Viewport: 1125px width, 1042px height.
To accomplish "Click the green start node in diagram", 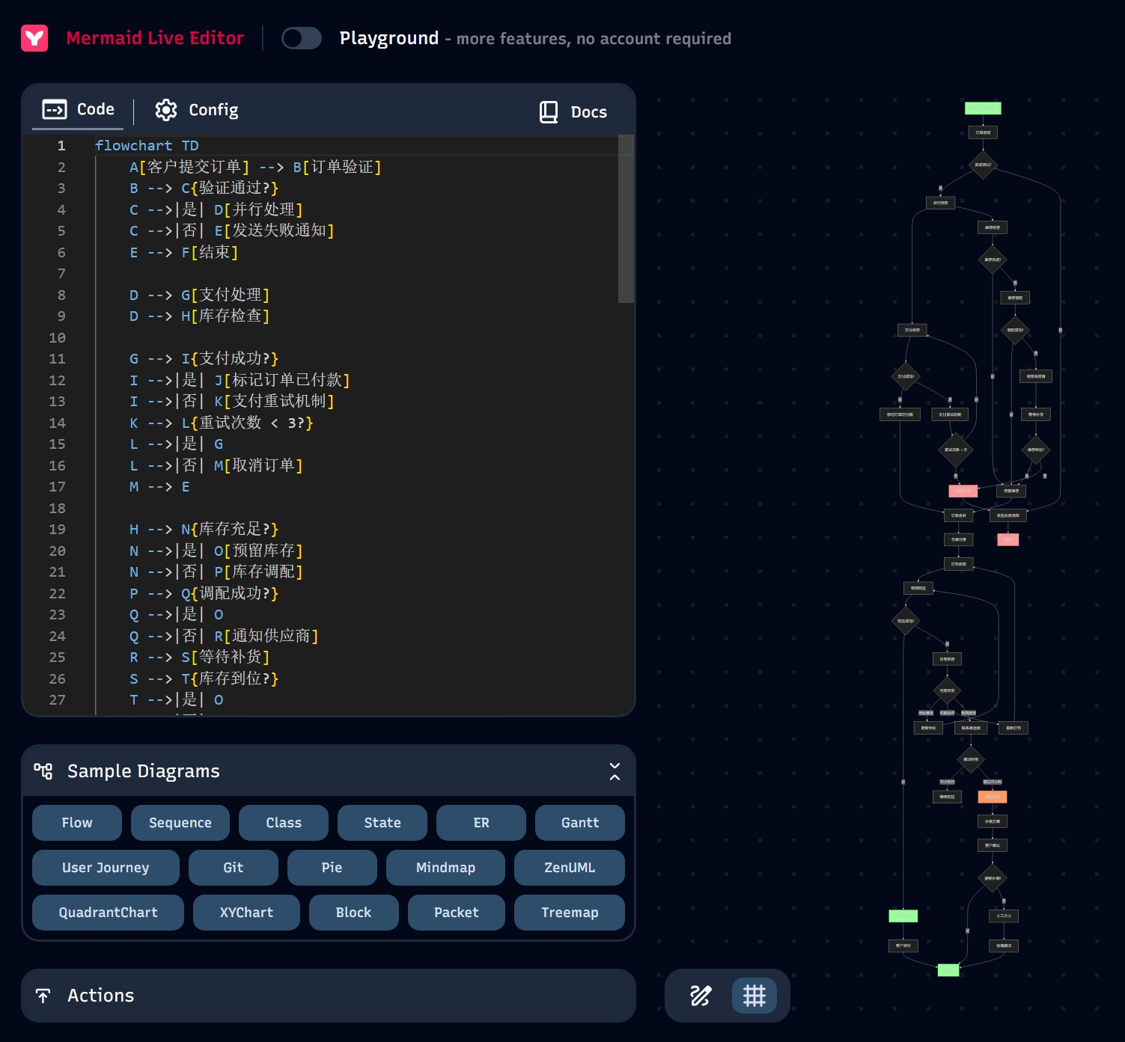I will [982, 108].
